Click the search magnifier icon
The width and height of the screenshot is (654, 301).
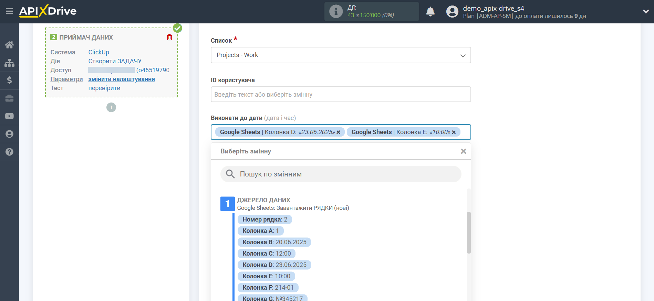(x=230, y=174)
